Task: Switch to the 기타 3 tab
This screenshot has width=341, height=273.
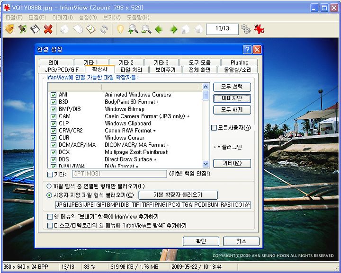Action: click(x=161, y=62)
